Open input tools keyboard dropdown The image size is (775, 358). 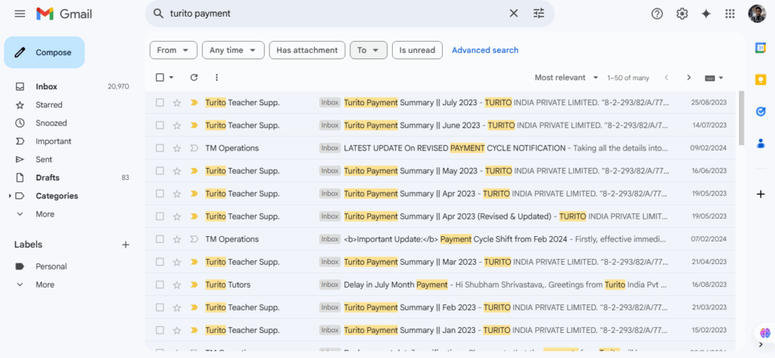714,78
